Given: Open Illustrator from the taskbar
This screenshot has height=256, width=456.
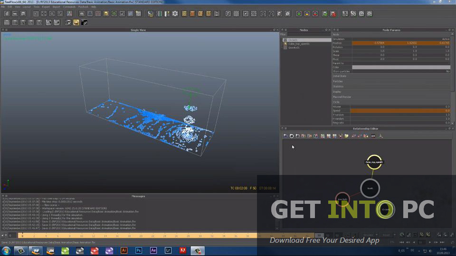Looking at the screenshot, I should tap(124, 250).
